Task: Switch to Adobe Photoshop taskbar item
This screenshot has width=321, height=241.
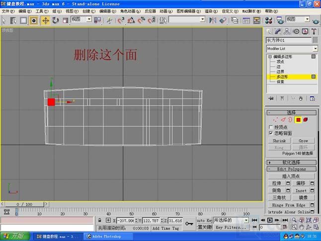Action: (x=108, y=237)
